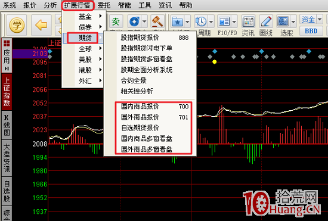This screenshot has height=221, width=328.
Task: Click the BBD button
Action: point(311,31)
